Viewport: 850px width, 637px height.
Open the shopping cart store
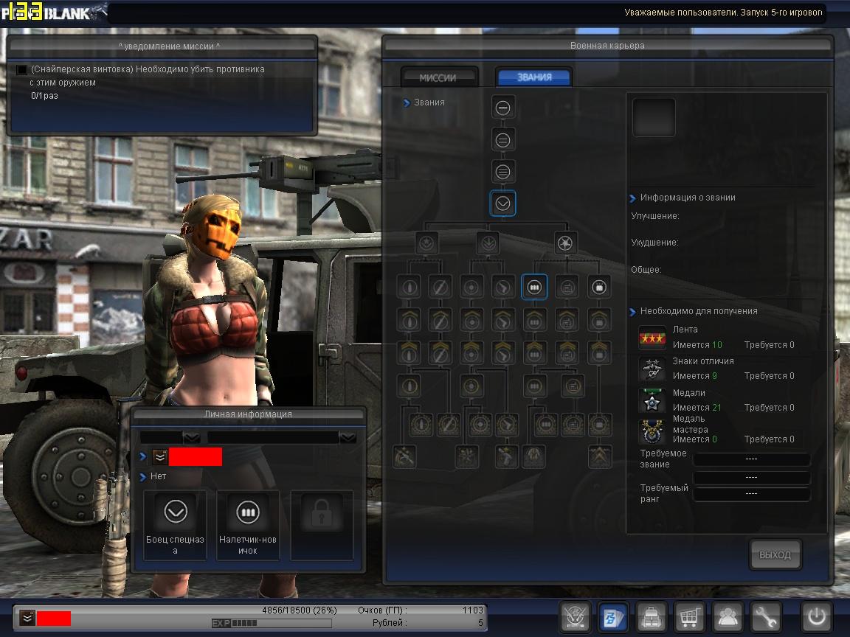689,616
